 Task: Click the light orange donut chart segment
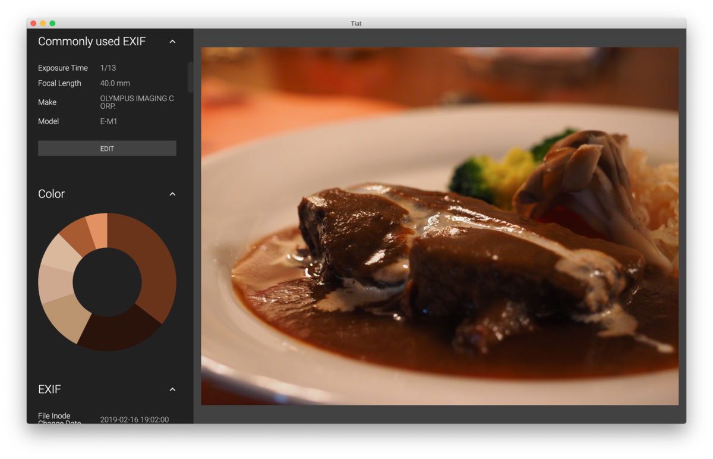click(99, 229)
